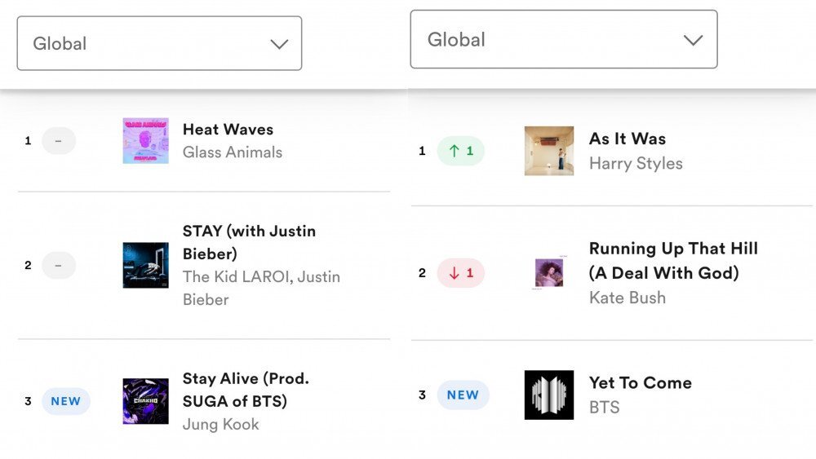This screenshot has width=816, height=459.
Task: Open the As It Was album cover
Action: pos(548,151)
